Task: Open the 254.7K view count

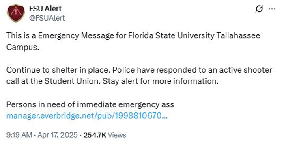Action: pos(95,135)
